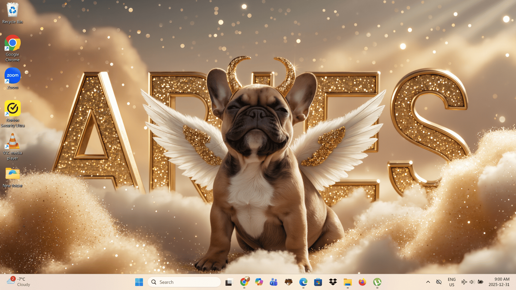This screenshot has height=290, width=516.
Task: Click the OneDrive cloud tray icon
Action: point(439,282)
